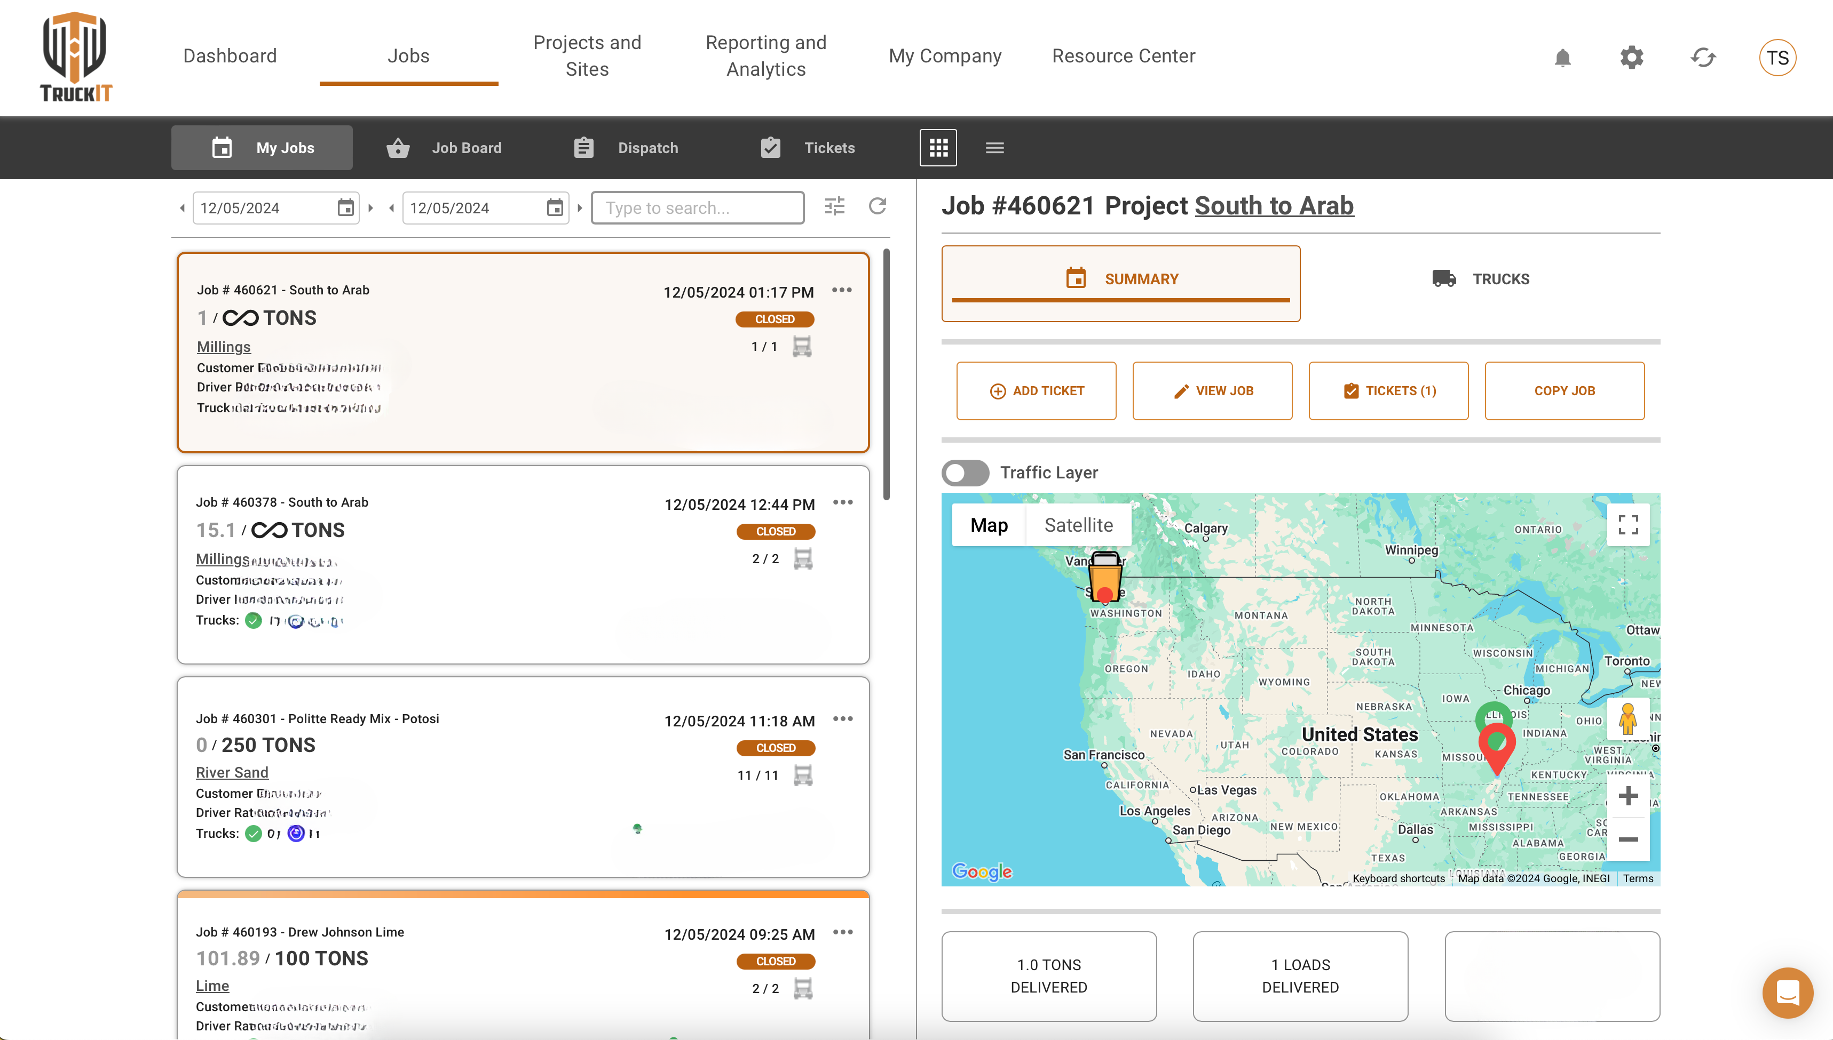The image size is (1833, 1040).
Task: Switch to grid view icon
Action: (x=938, y=148)
